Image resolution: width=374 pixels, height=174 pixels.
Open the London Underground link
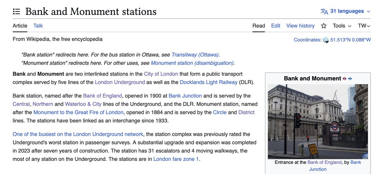120,82
